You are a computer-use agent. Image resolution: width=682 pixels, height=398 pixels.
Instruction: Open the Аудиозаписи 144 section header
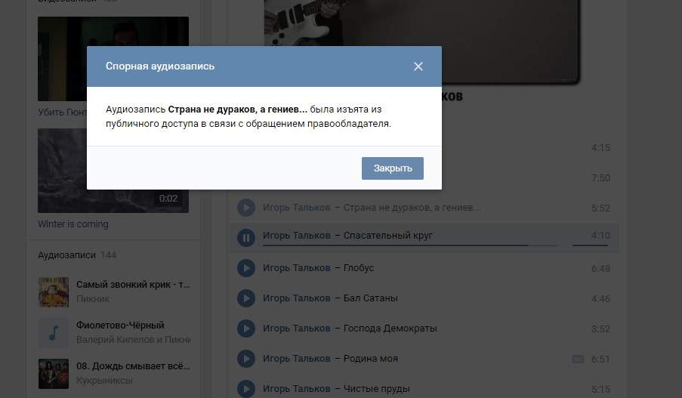pos(77,255)
